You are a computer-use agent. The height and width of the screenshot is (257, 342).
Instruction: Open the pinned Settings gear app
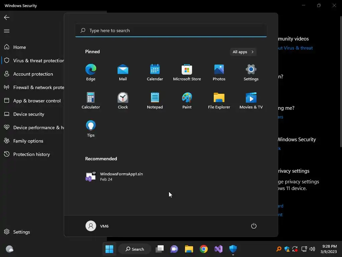(x=251, y=72)
